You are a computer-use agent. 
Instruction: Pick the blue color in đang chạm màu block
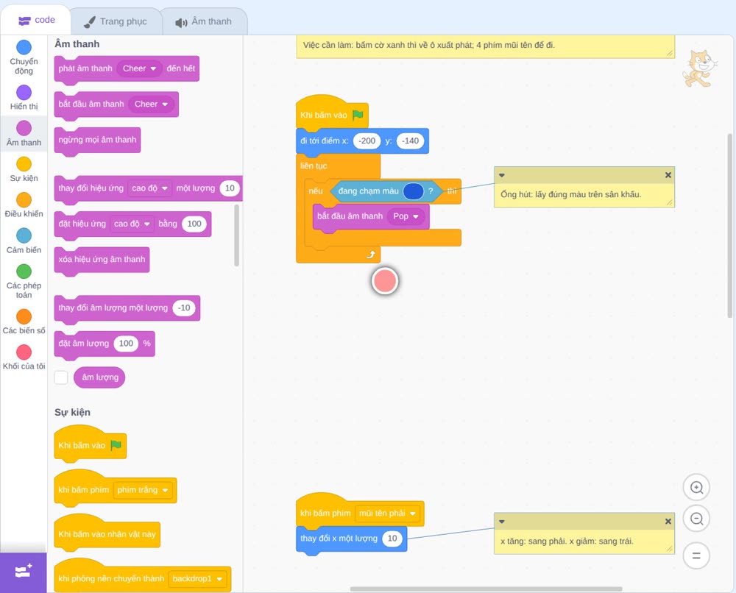(413, 191)
